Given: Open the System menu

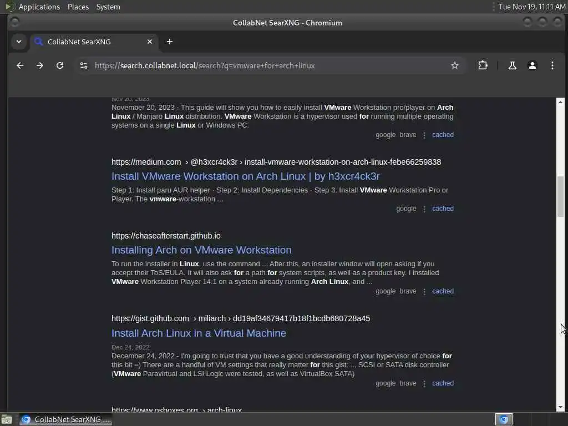Looking at the screenshot, I should point(108,7).
